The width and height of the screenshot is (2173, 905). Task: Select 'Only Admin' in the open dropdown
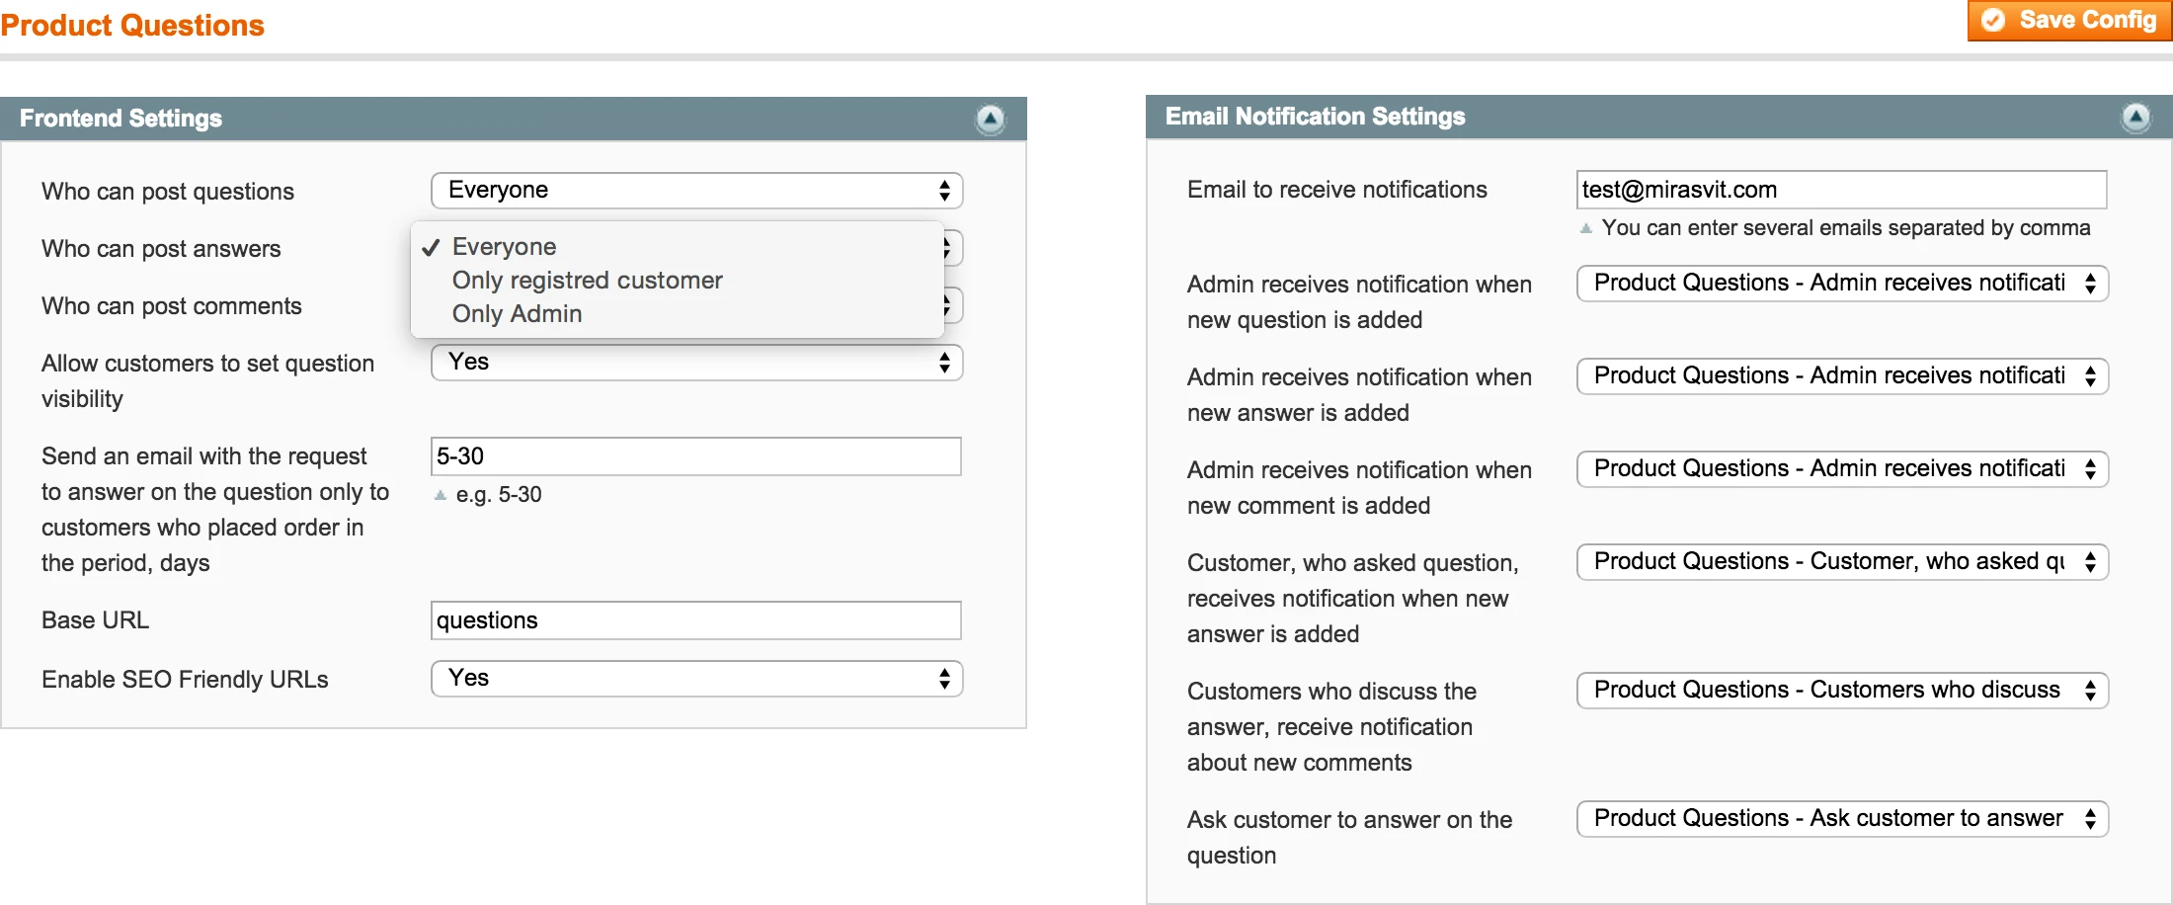(517, 313)
